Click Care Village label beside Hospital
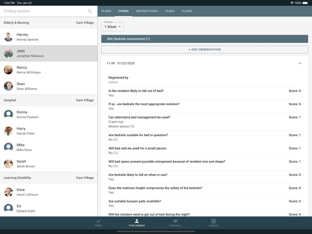 [x=85, y=100]
